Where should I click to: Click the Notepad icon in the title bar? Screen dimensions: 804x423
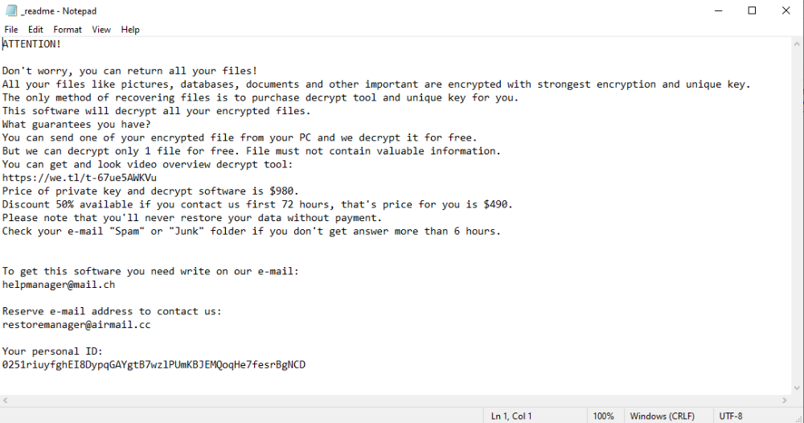pos(10,10)
